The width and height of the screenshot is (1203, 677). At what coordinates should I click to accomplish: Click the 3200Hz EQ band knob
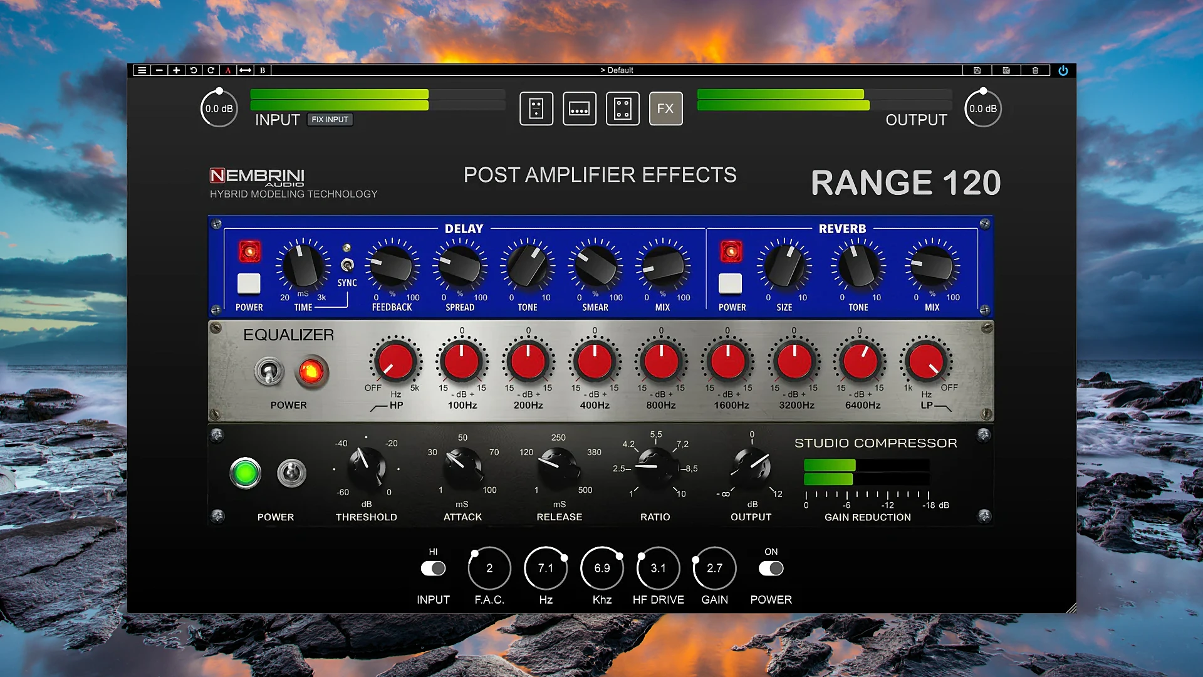tap(794, 361)
